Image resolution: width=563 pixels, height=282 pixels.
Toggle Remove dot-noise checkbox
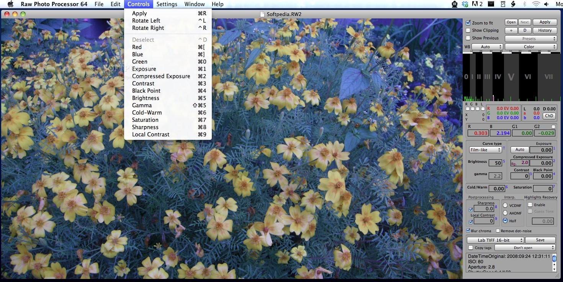click(498, 231)
